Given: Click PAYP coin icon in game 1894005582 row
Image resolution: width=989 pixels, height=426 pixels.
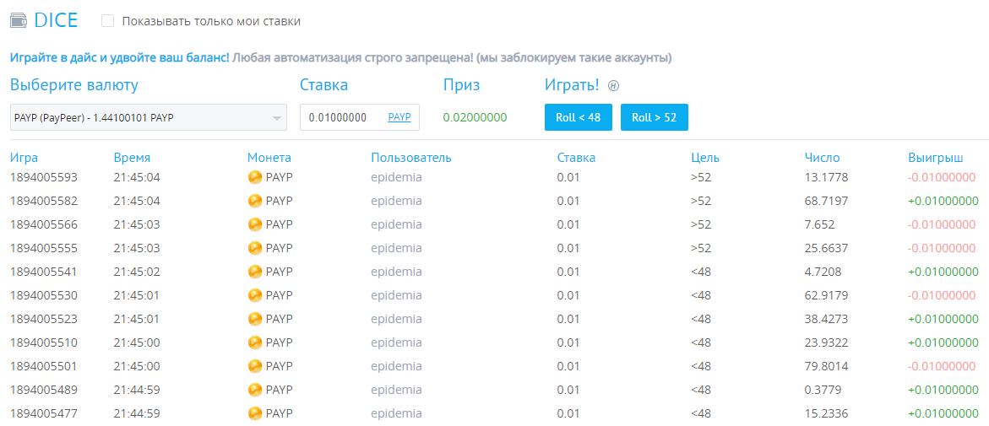Looking at the screenshot, I should click(x=255, y=201).
